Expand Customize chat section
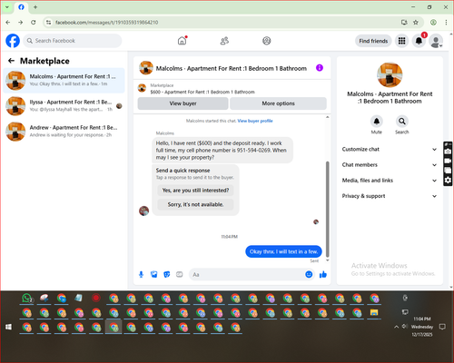This screenshot has width=454, height=363. pos(390,149)
